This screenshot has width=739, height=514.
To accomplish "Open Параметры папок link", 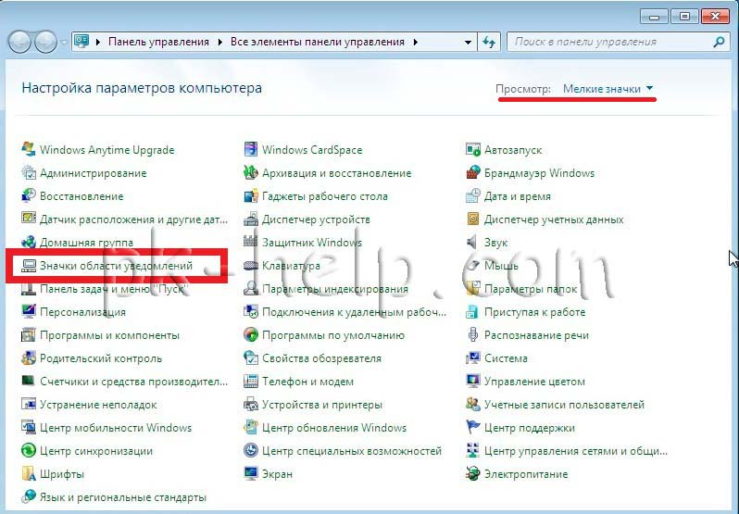I will 531,288.
